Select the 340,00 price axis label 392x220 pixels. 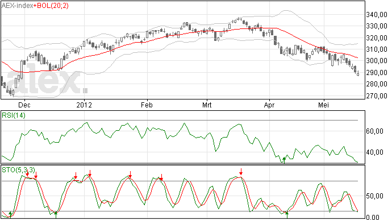pos(377,15)
